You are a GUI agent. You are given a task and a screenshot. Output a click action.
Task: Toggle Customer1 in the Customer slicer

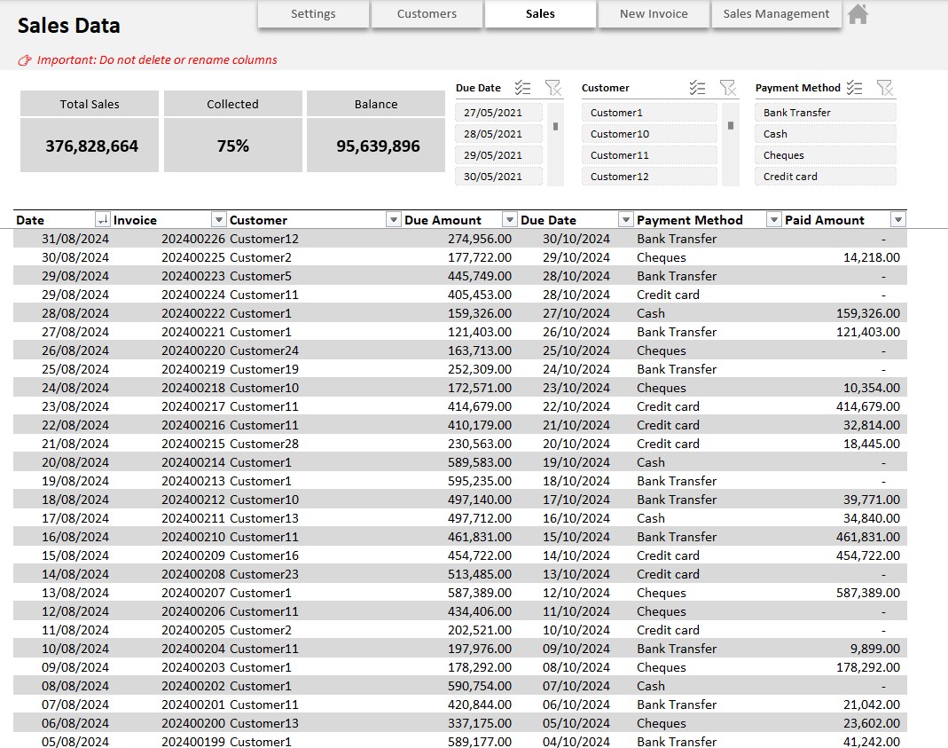click(650, 112)
